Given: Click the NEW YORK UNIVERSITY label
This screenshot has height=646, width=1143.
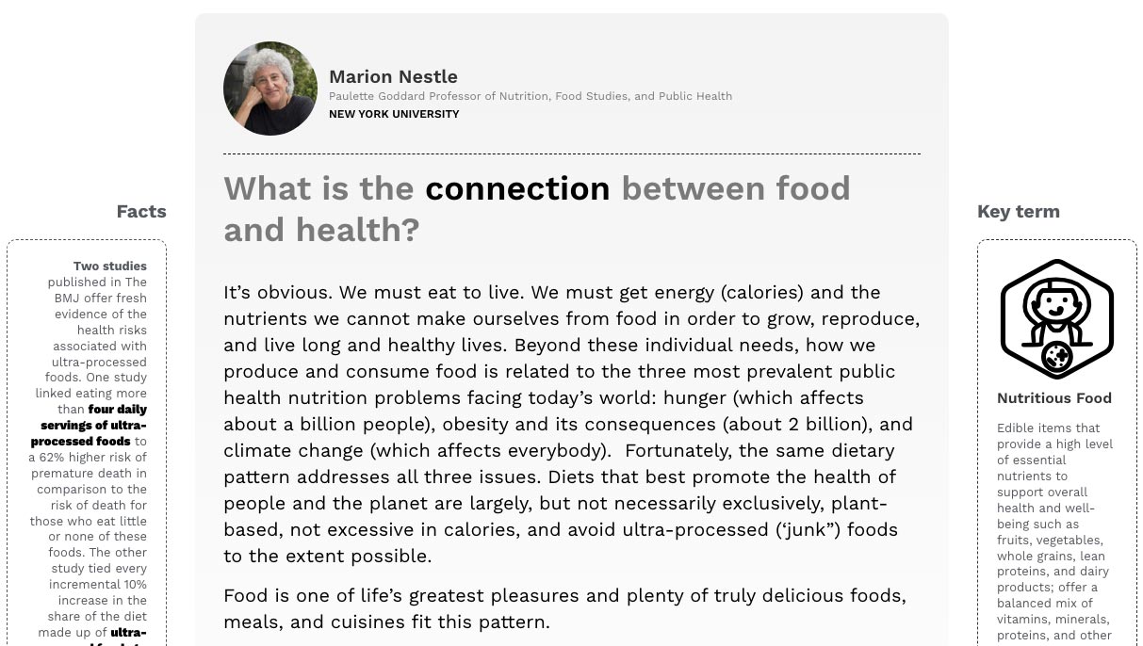Looking at the screenshot, I should [x=394, y=114].
